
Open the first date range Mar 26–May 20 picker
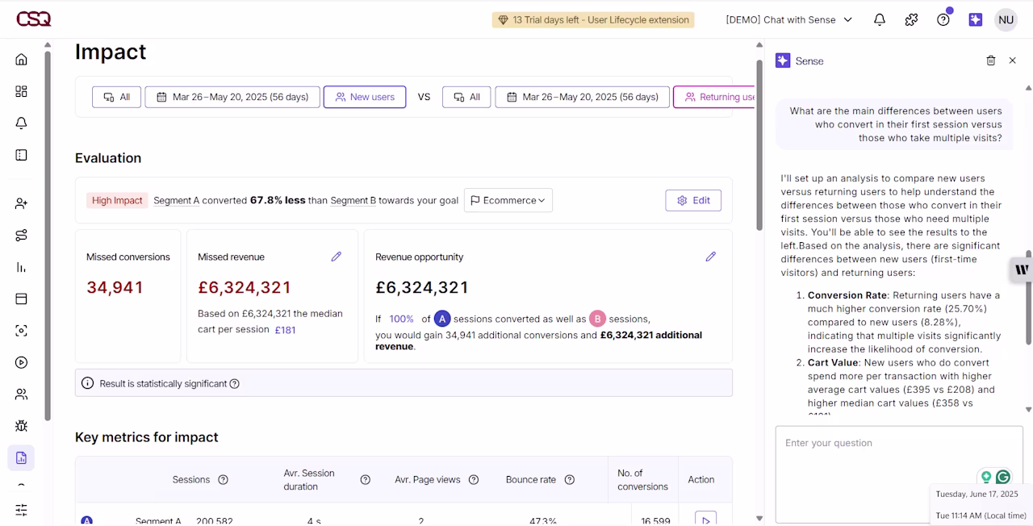(232, 97)
